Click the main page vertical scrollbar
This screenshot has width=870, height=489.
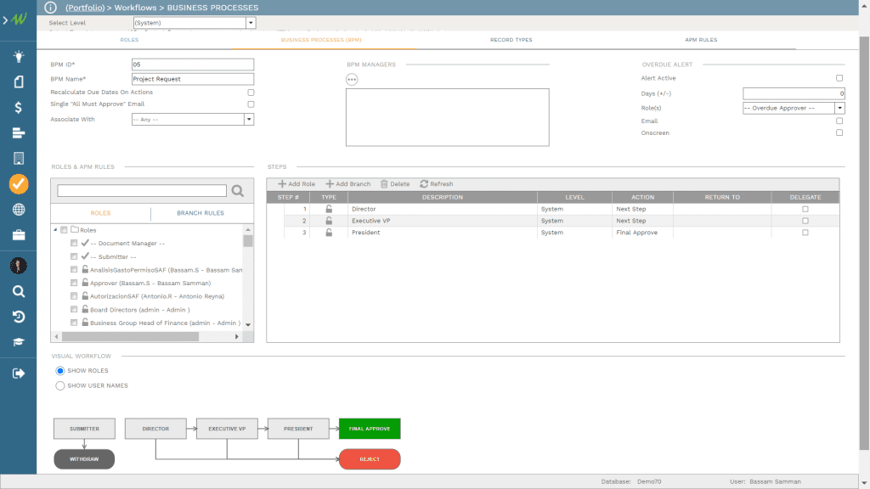[864, 243]
